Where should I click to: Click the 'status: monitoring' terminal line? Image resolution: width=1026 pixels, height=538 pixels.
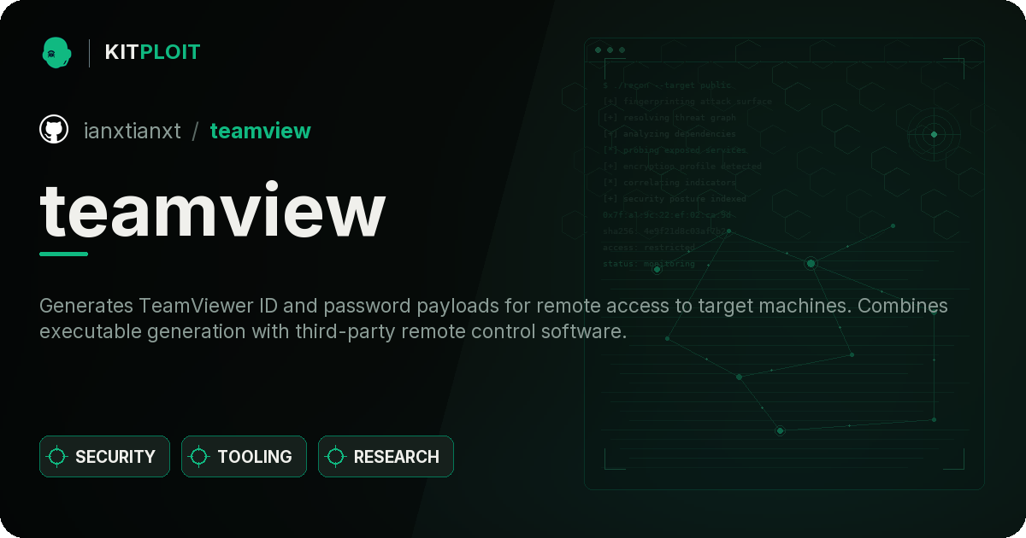pos(649,264)
